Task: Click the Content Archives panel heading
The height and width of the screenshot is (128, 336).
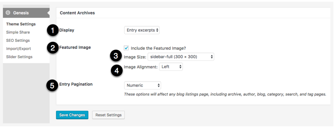Action: click(x=77, y=13)
